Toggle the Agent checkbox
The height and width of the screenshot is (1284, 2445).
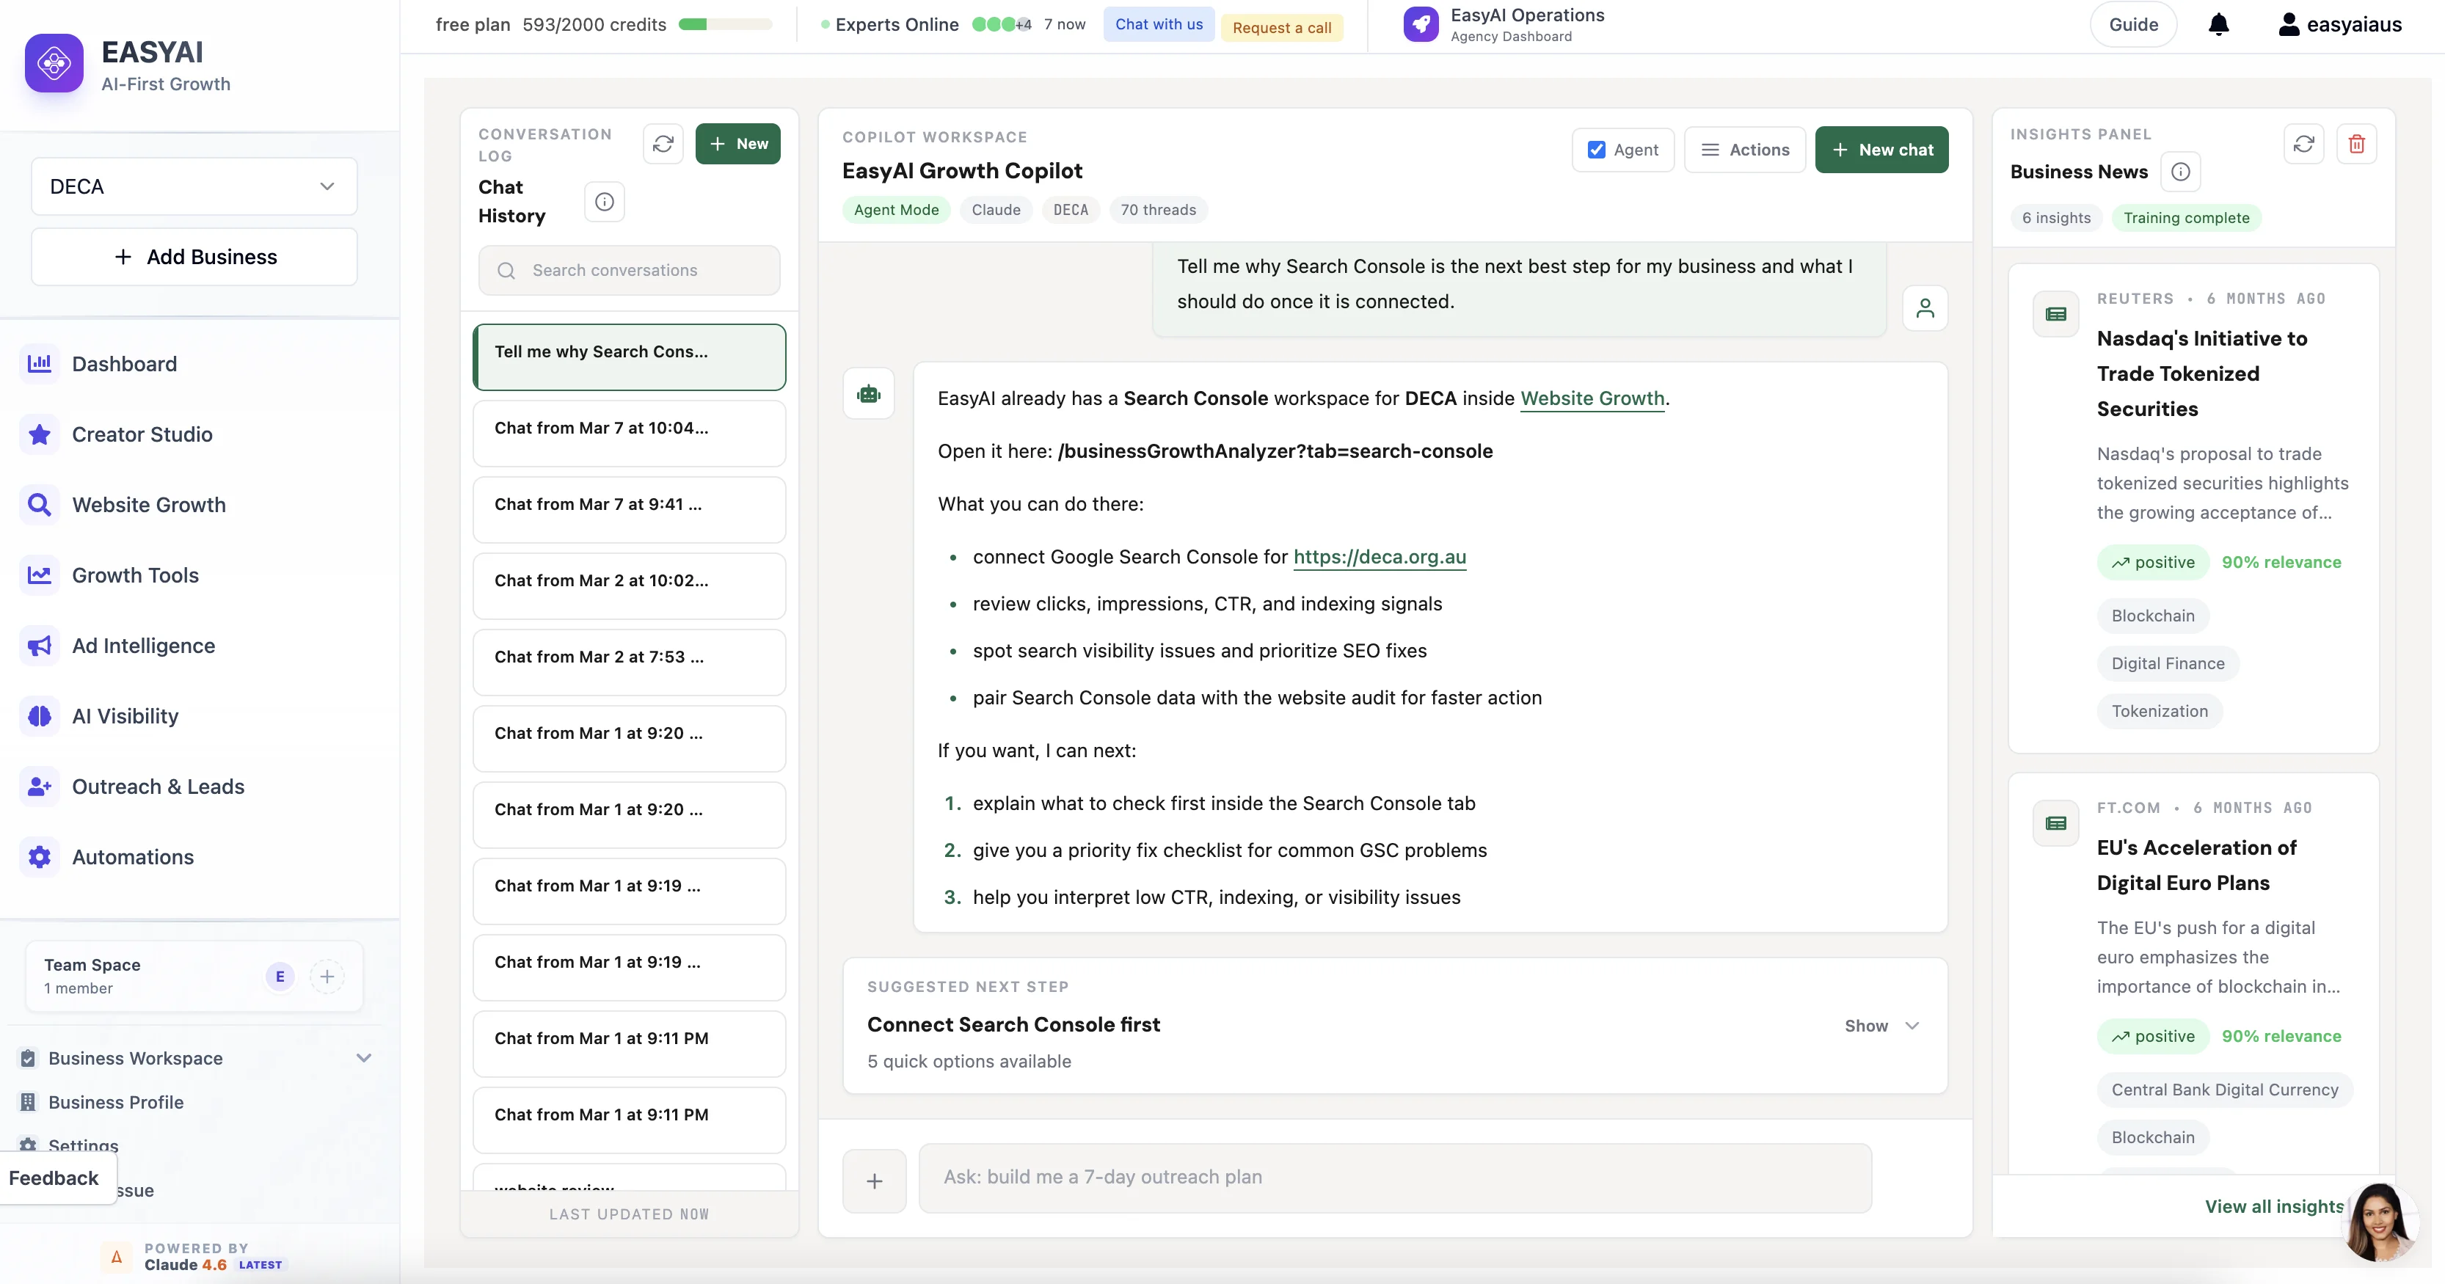click(x=1597, y=150)
